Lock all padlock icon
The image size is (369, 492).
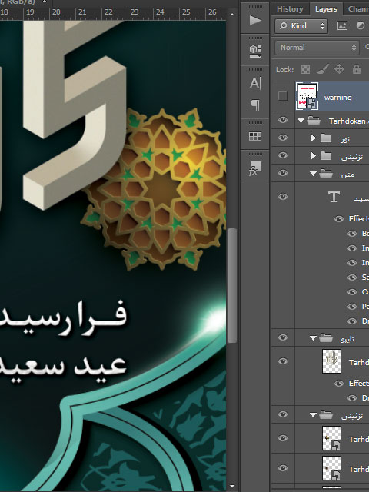point(357,69)
